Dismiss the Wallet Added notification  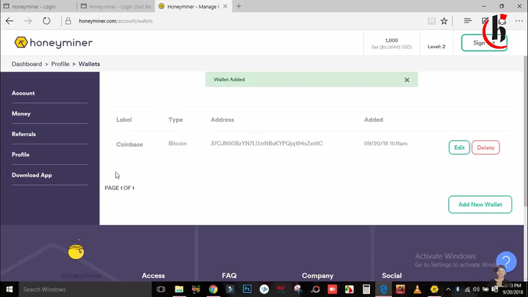[x=407, y=80]
